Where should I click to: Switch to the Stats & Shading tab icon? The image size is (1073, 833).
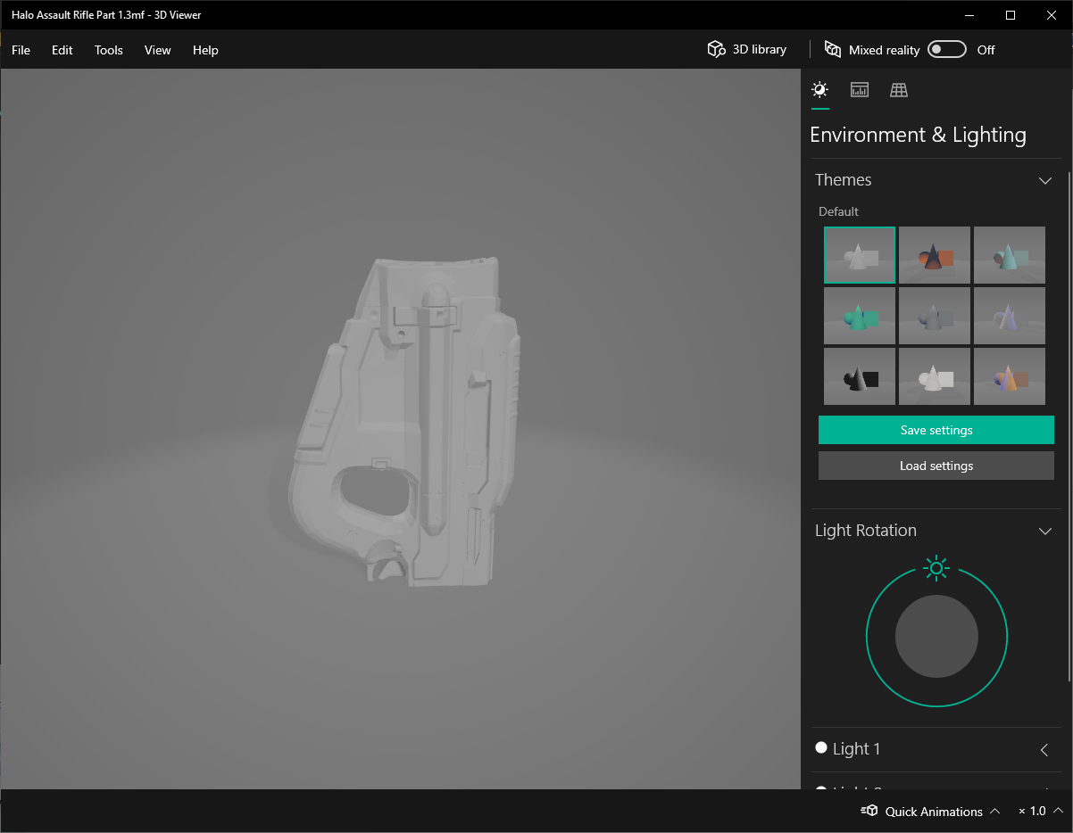[860, 89]
